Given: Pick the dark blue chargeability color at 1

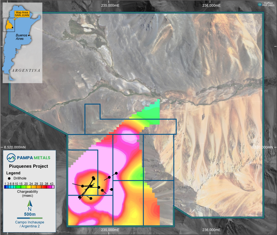Looking at the screenshot, I should [x=6, y=187].
